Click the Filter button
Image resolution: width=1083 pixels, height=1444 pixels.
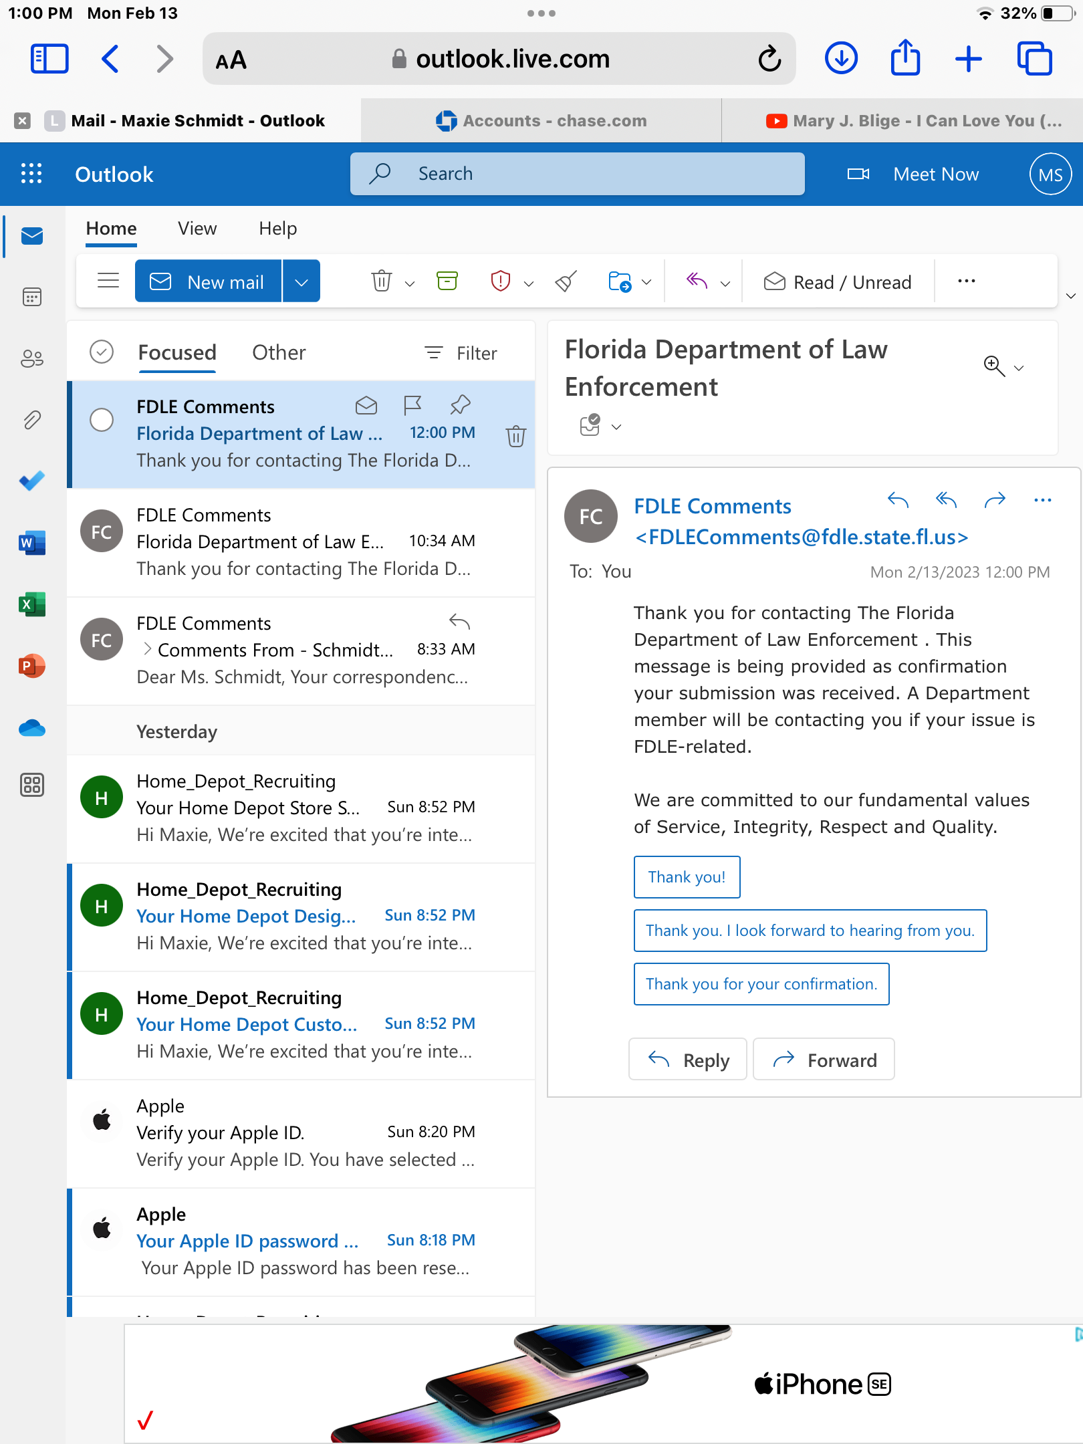point(461,352)
